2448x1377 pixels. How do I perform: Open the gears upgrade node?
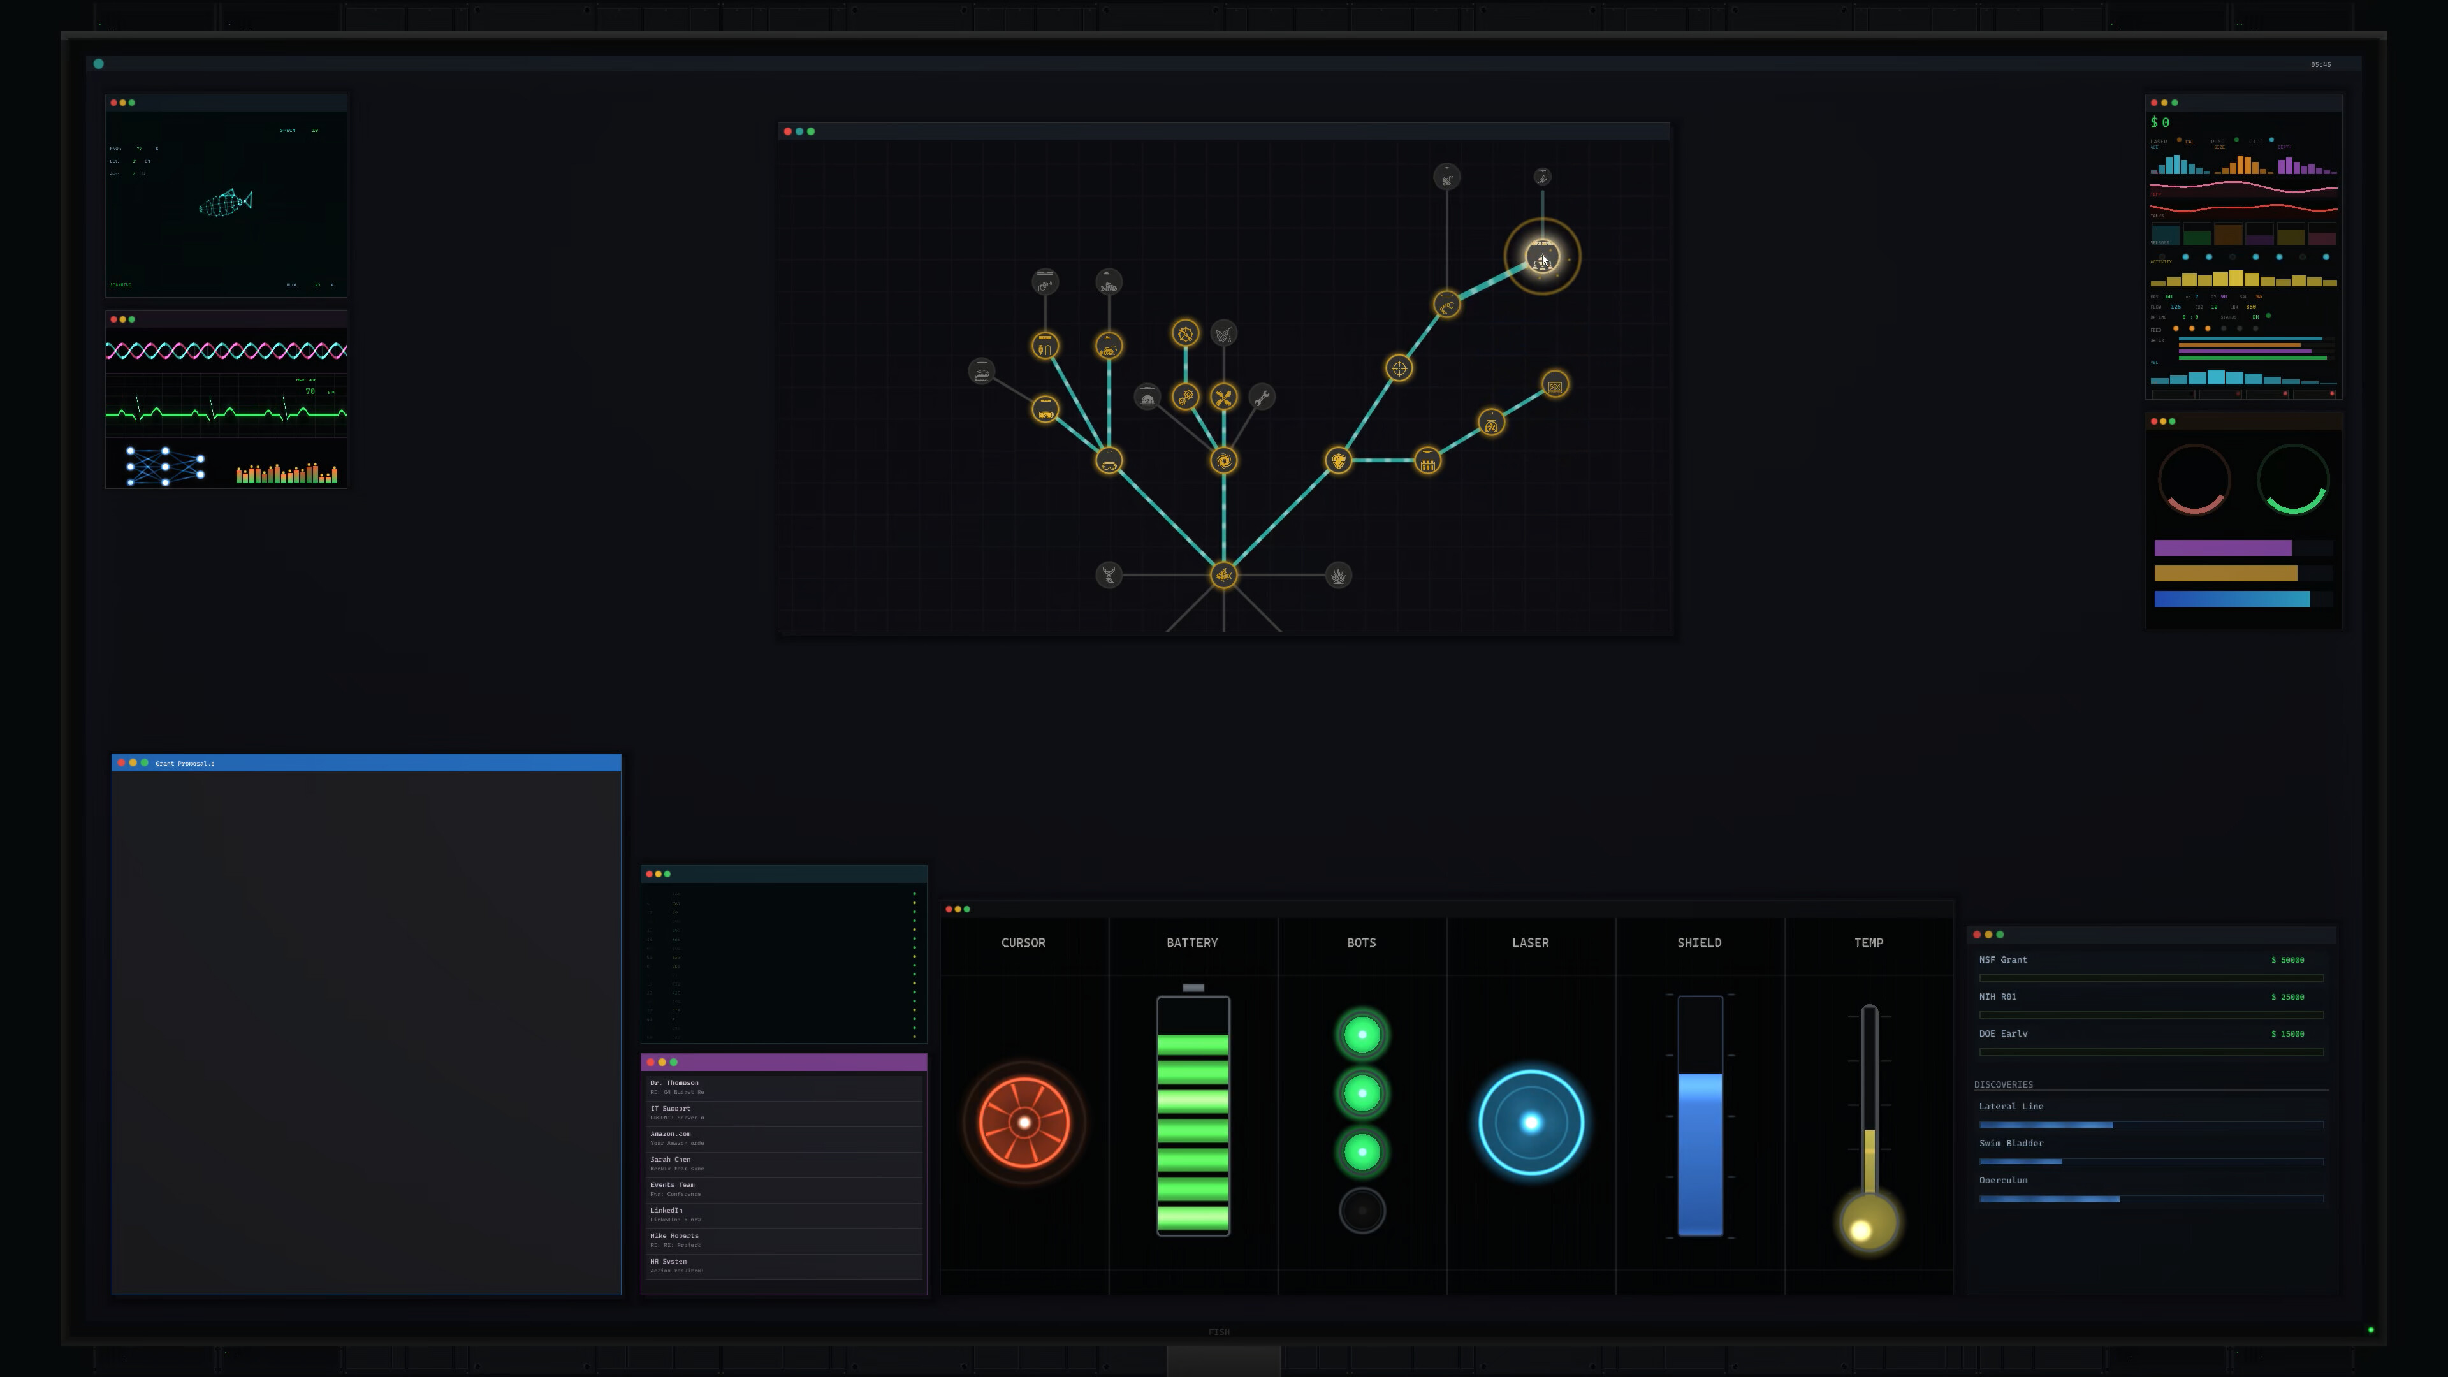1186,397
